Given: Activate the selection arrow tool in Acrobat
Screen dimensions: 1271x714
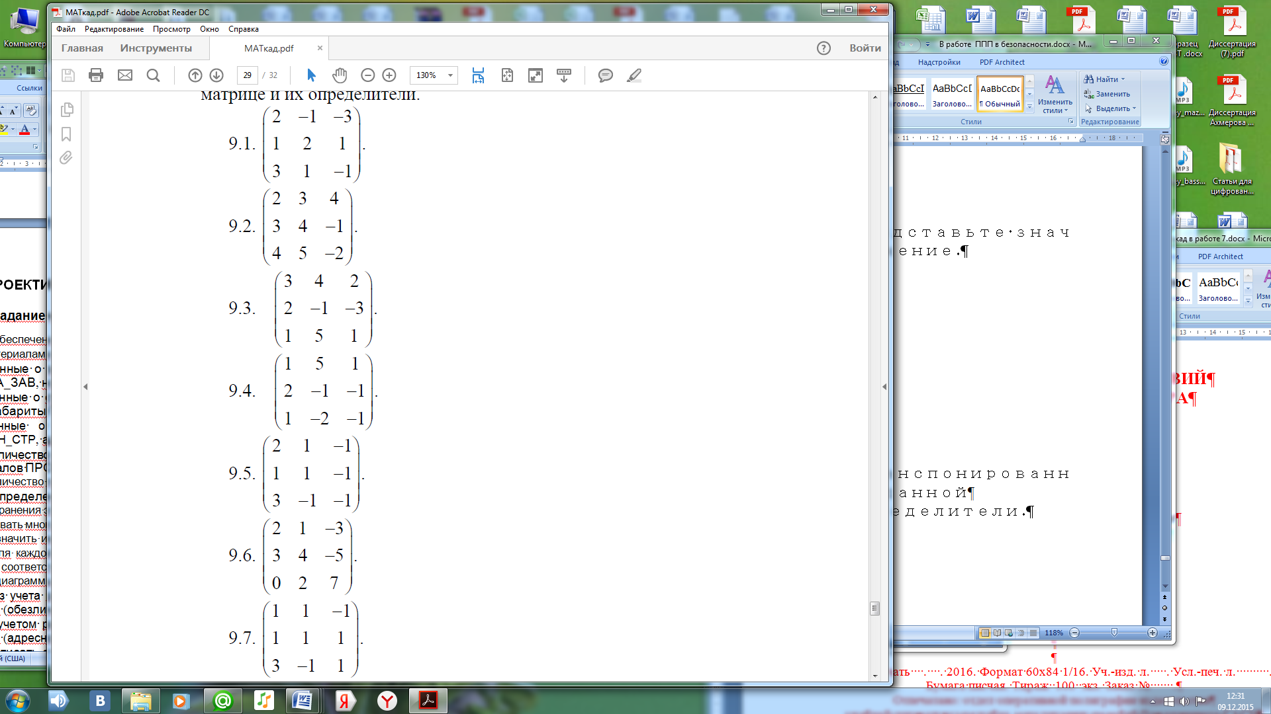Looking at the screenshot, I should (312, 75).
